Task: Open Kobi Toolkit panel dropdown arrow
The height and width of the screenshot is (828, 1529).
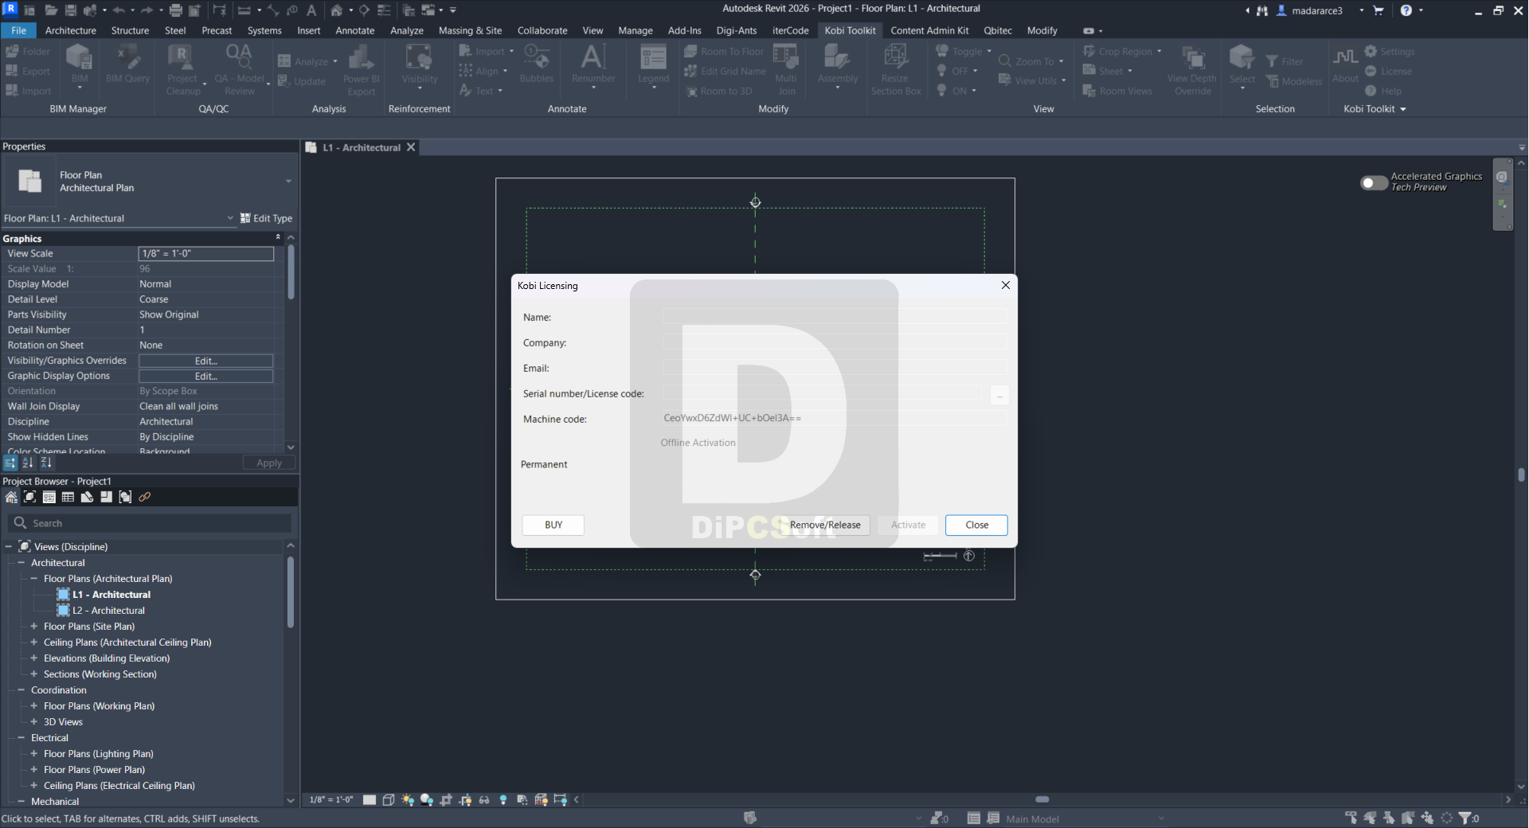Action: 1403,109
